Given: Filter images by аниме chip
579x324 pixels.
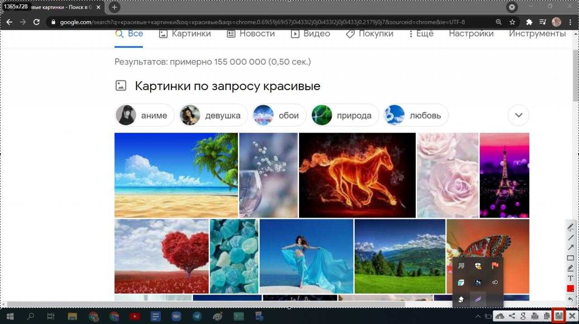Looking at the screenshot, I should [x=145, y=116].
